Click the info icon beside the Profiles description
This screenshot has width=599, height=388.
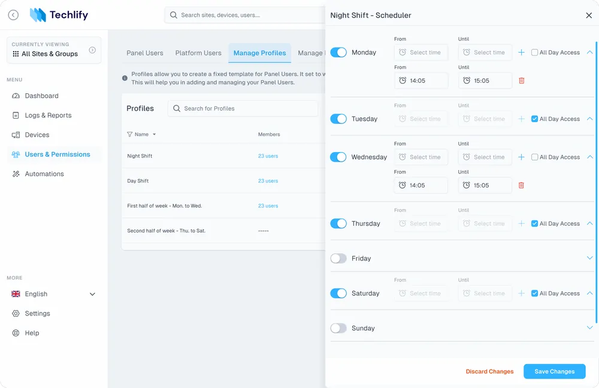pyautogui.click(x=125, y=78)
